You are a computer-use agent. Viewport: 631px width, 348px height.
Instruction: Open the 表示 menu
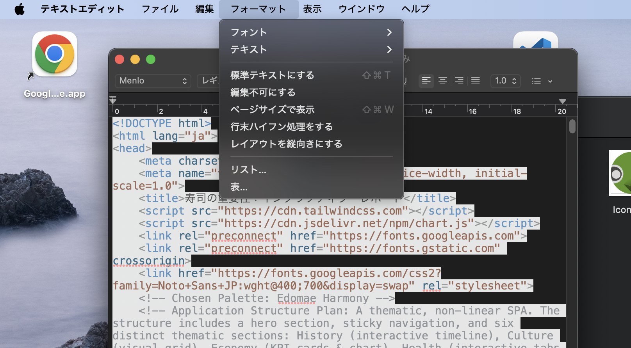[x=312, y=9]
